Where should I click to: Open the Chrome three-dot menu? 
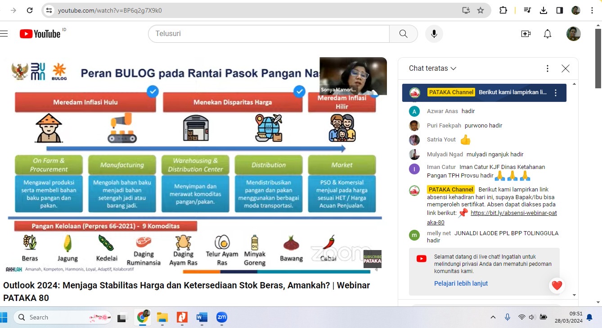tap(592, 10)
